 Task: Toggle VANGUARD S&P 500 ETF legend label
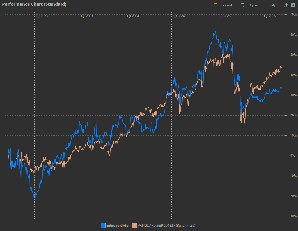(x=166, y=226)
